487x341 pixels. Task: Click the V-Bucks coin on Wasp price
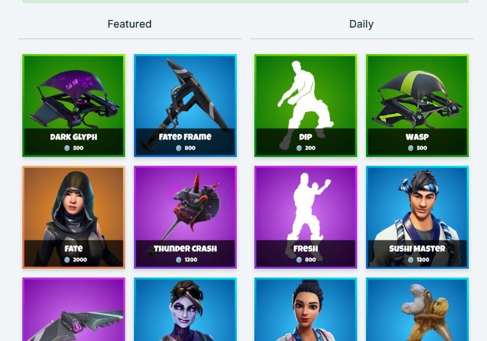(411, 148)
